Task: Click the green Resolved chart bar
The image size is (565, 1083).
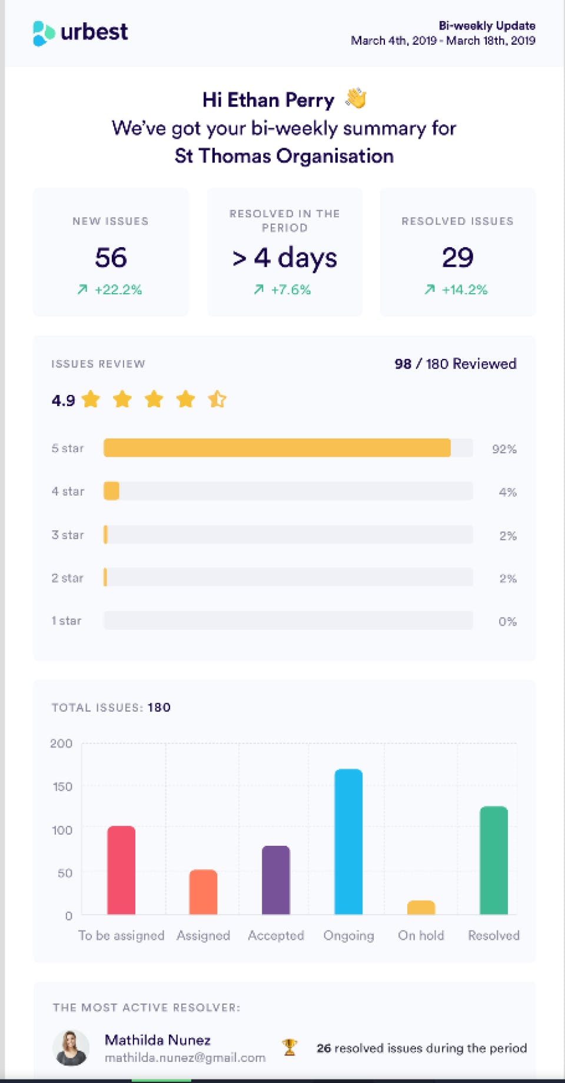Action: 494,860
